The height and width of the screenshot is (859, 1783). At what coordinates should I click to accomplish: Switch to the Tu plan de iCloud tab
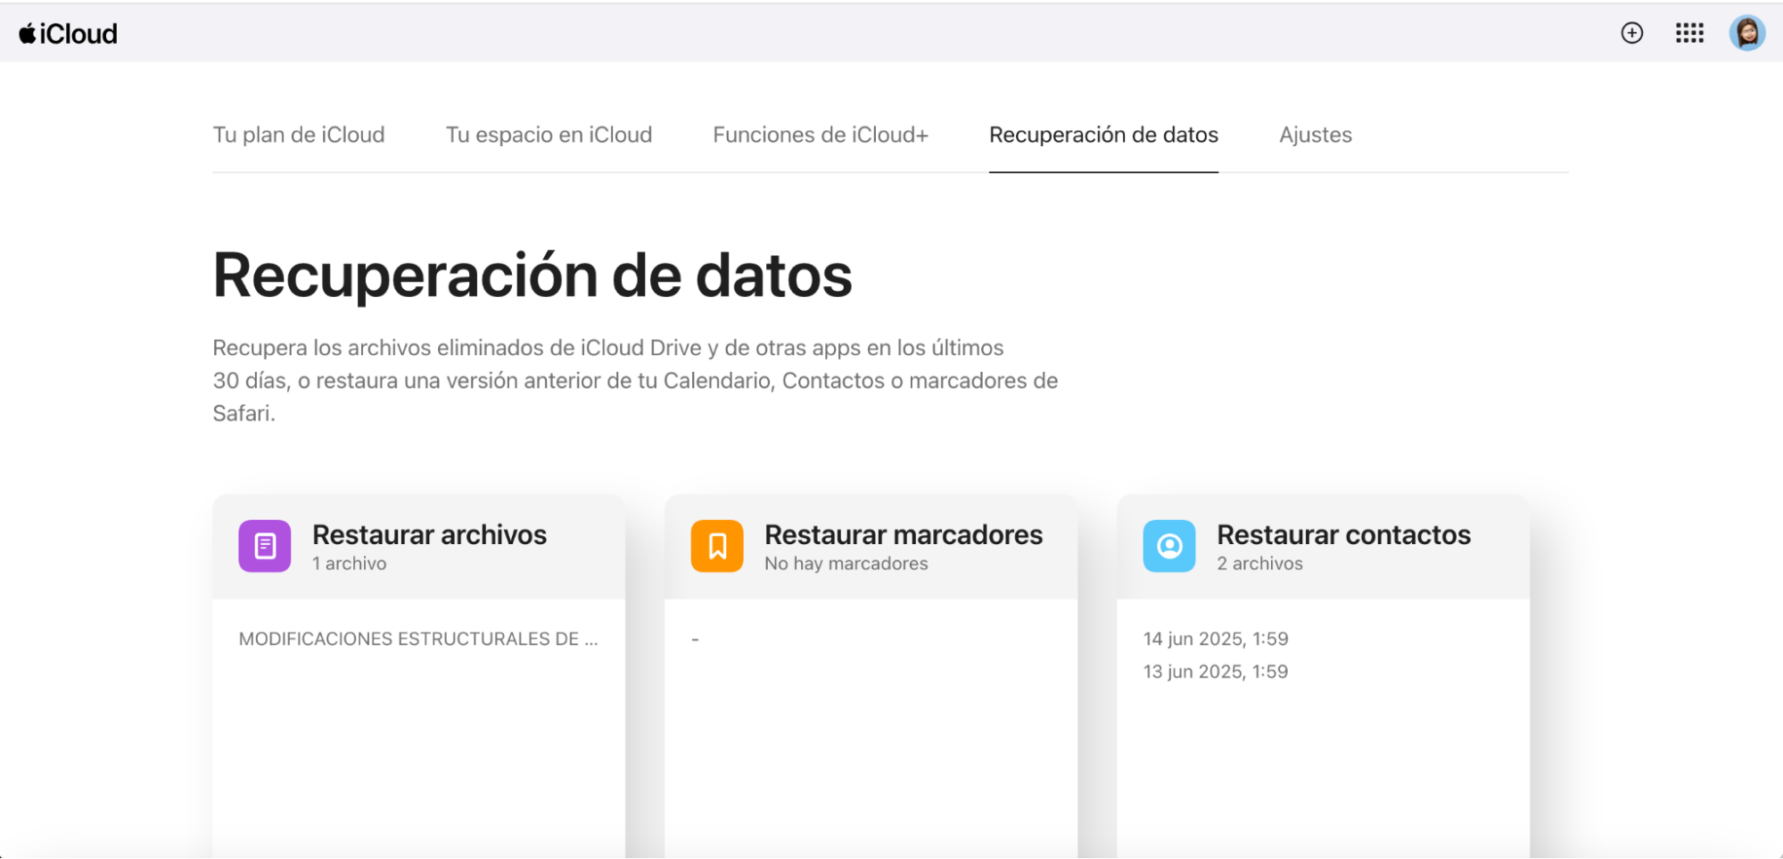click(x=298, y=135)
